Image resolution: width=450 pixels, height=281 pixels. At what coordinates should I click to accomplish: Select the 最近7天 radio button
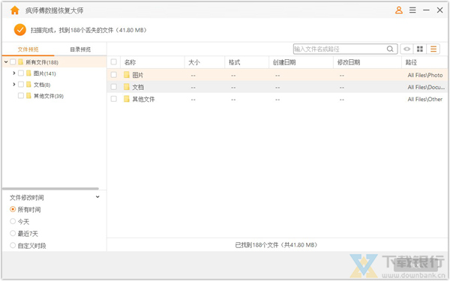pos(13,233)
